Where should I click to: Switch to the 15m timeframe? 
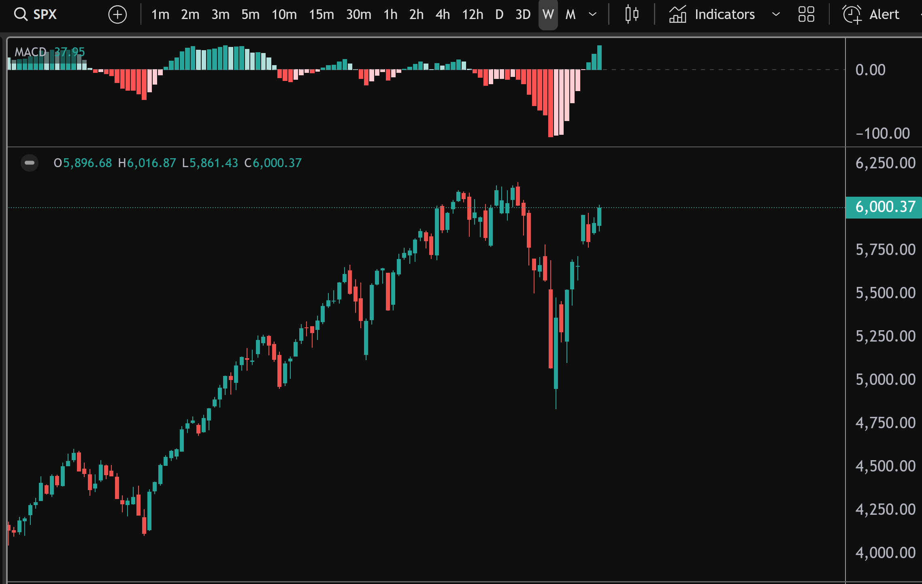click(x=321, y=15)
